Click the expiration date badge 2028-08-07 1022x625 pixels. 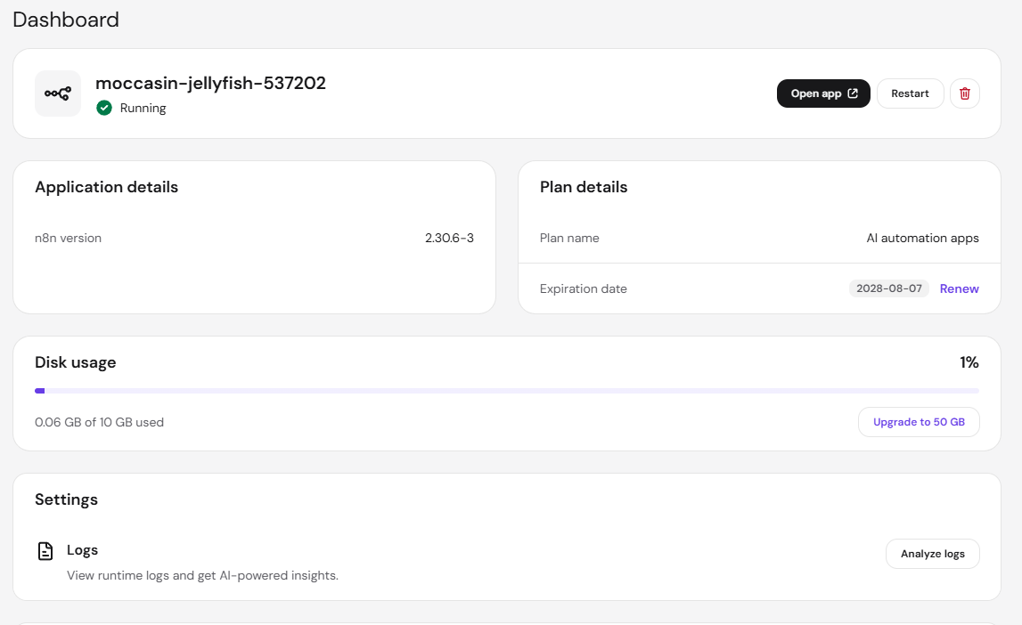[888, 288]
